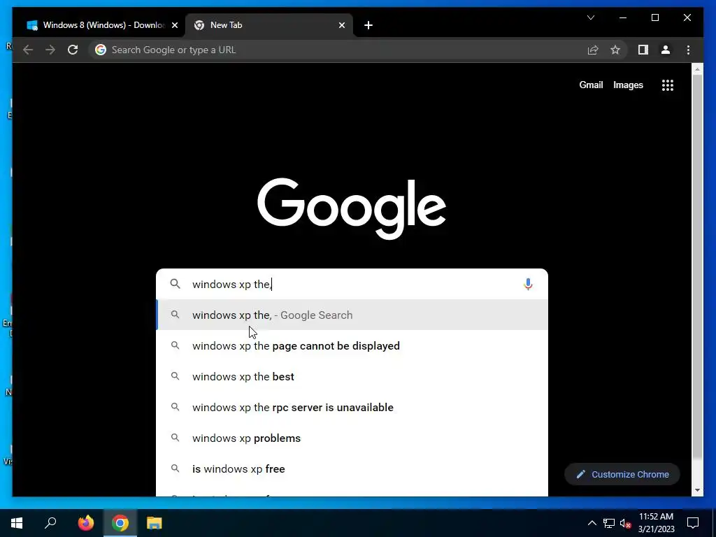Open the Chrome side panel icon

click(643, 50)
